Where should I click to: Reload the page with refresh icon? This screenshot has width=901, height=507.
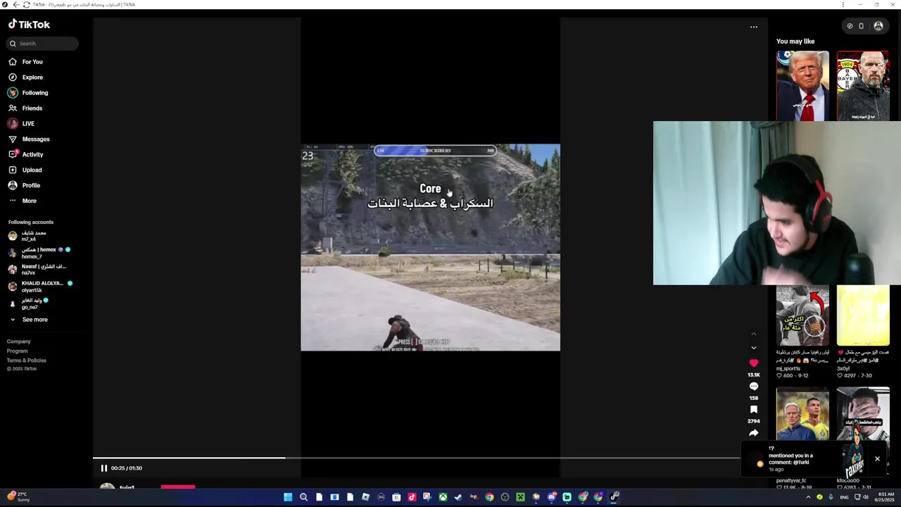coord(27,4)
